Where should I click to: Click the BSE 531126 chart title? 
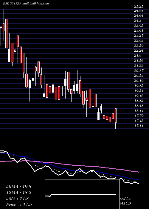pyautogui.click(x=12, y=4)
